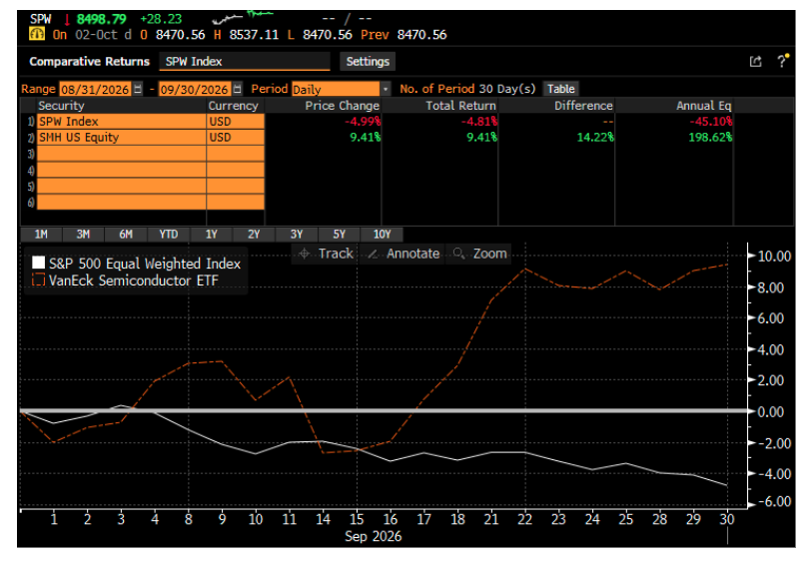Image resolution: width=810 pixels, height=561 pixels.
Task: Select the 5Y range tab
Action: 339,235
